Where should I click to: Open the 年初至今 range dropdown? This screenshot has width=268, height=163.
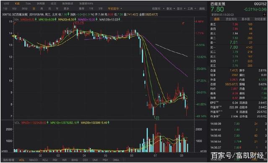pyautogui.click(x=115, y=8)
